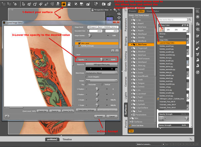Activate the ActivePose bone tool
This screenshot has width=201, height=147.
[52, 4]
